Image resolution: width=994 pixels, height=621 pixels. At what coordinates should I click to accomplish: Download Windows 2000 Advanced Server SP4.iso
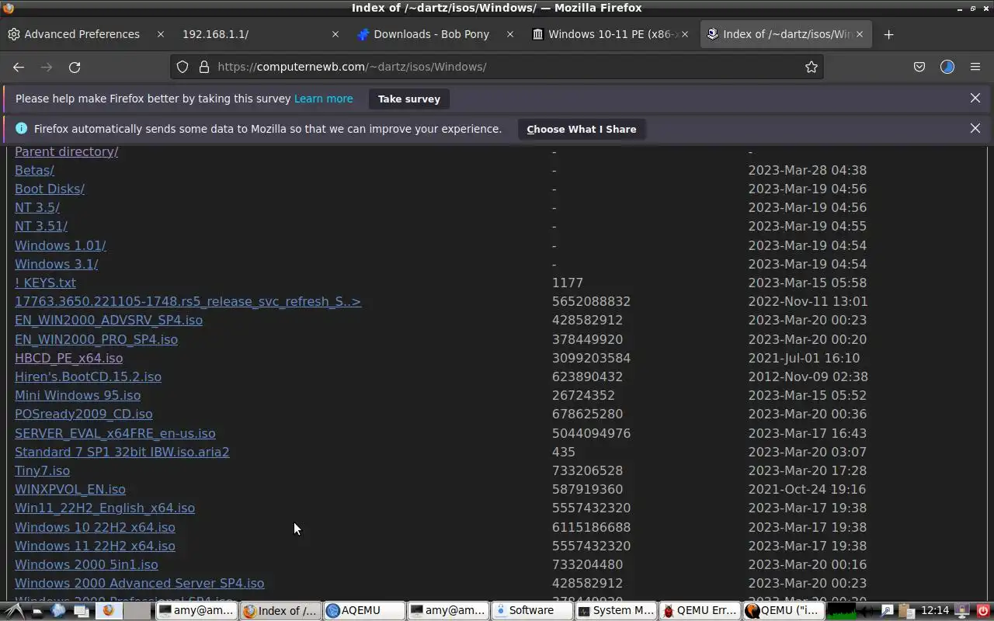(x=139, y=583)
